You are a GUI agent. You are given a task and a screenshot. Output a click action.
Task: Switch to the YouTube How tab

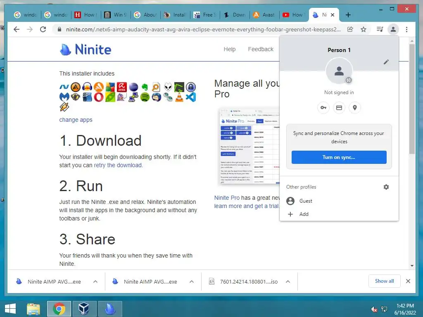[294, 15]
